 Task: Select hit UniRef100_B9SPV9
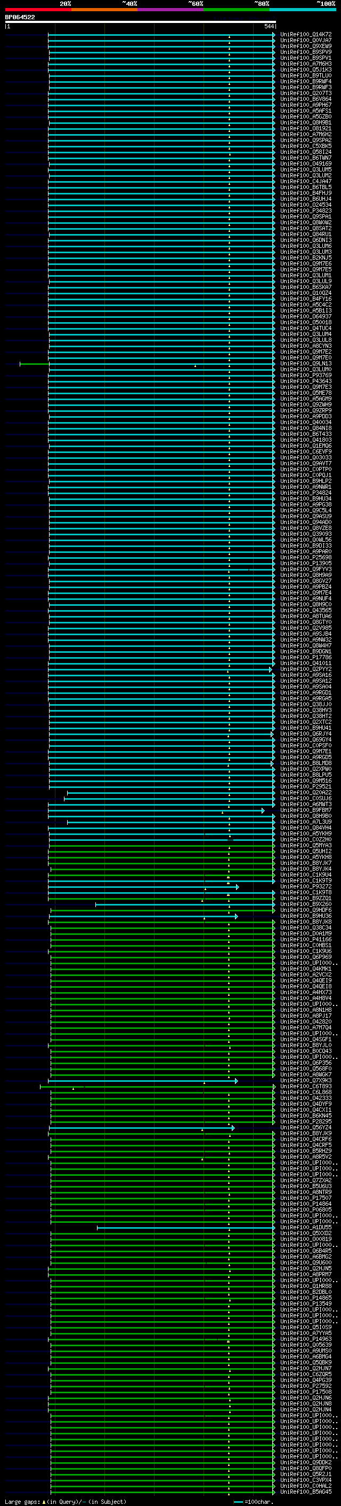point(306,52)
